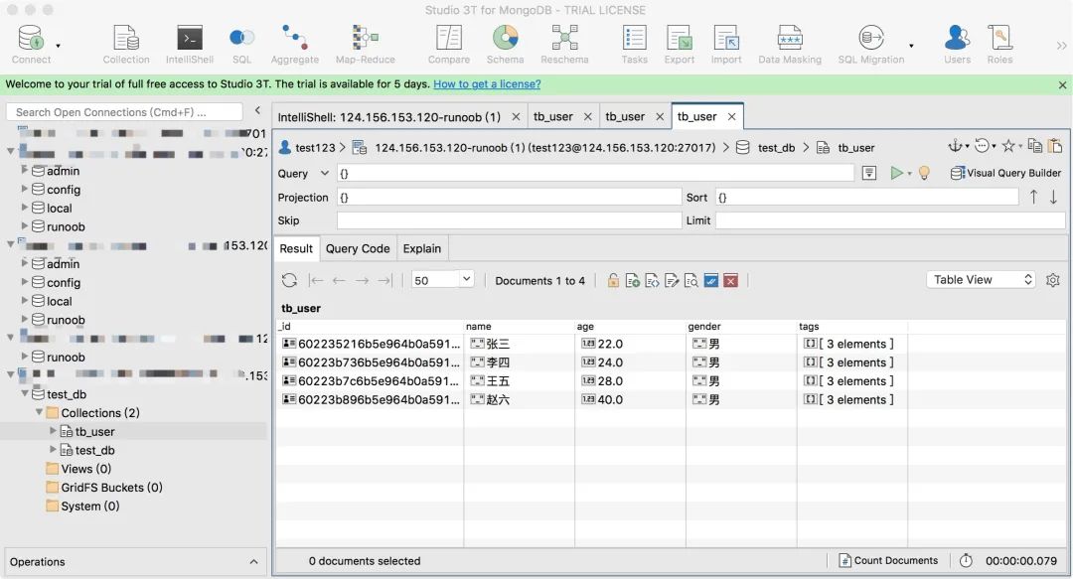Select the IntelliShell 124.156.153.120-runoob tab
Screen dimensions: 1073x579
point(389,117)
